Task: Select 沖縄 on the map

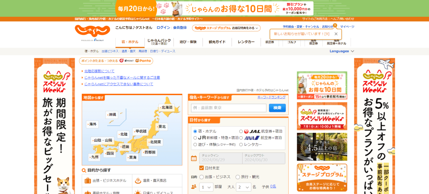Action: click(x=111, y=114)
